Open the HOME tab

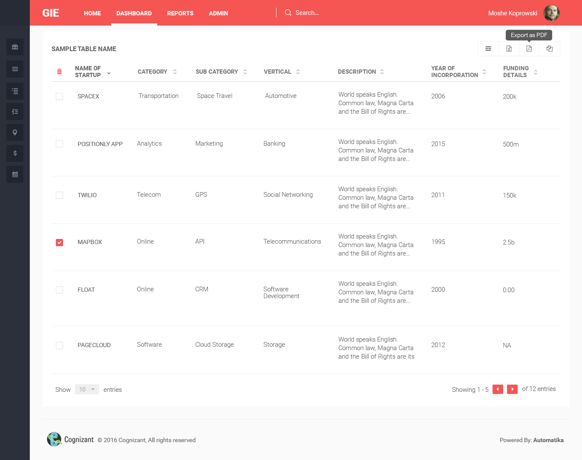92,13
